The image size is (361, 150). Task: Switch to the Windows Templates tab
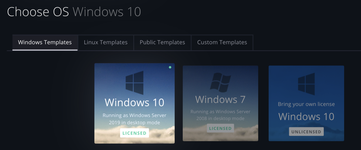[45, 42]
